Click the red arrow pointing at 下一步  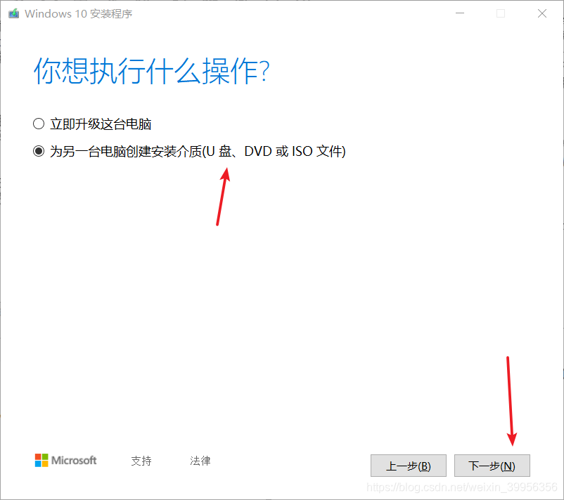[511, 401]
